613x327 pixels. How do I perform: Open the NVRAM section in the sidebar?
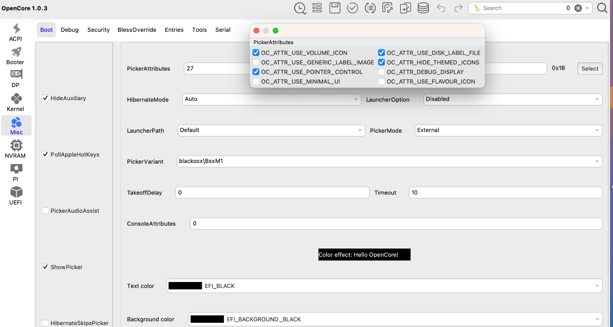click(x=16, y=149)
